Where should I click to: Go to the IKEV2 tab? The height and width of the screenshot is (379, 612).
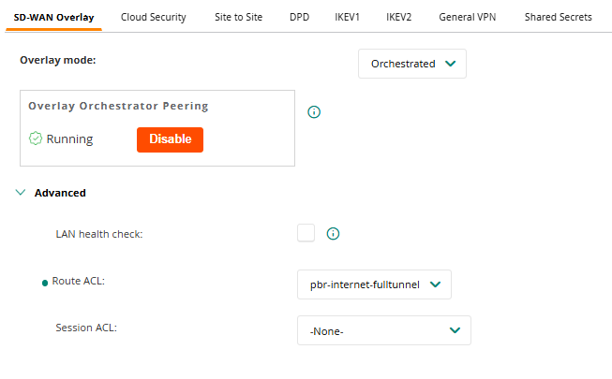tap(399, 17)
